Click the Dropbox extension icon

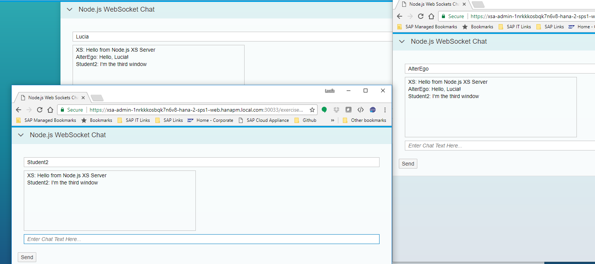click(x=336, y=110)
